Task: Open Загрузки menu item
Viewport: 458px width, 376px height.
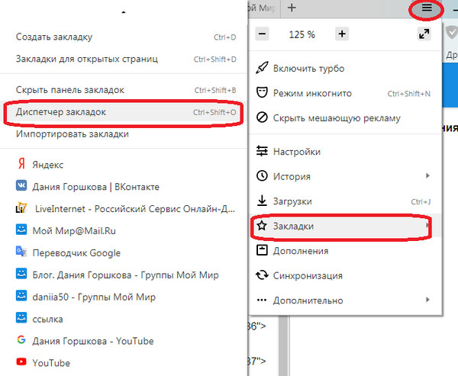Action: (x=345, y=201)
